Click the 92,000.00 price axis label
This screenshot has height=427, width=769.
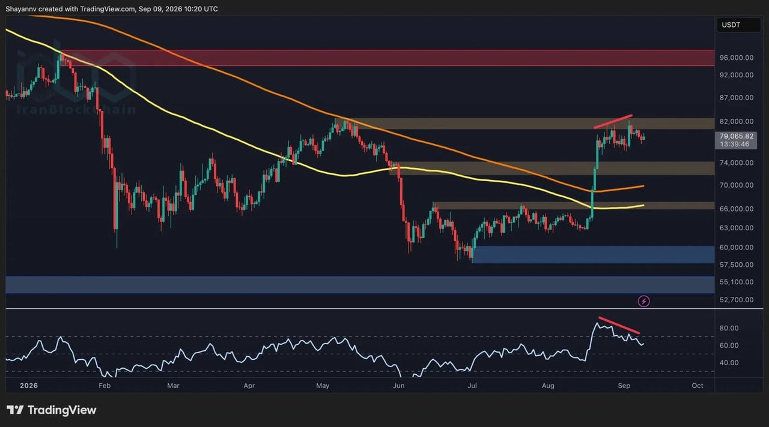737,75
